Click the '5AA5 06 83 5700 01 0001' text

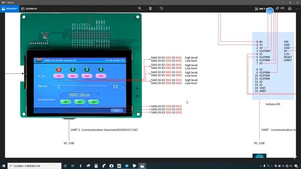(166, 106)
